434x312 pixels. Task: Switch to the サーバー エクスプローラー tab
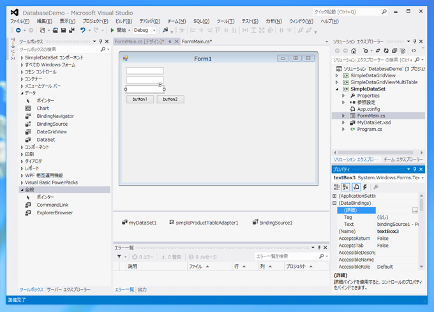68,290
